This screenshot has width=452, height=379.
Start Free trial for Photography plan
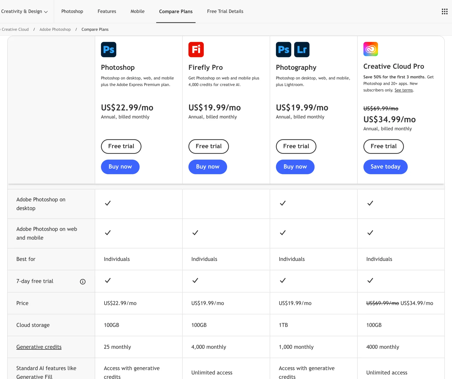296,146
